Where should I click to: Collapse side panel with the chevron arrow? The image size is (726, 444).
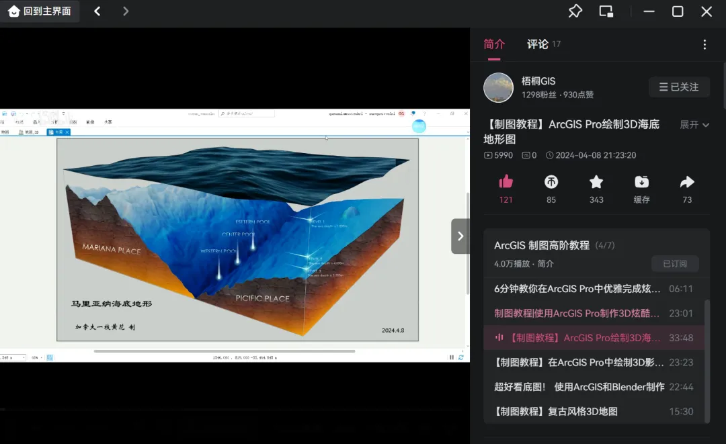coord(460,236)
